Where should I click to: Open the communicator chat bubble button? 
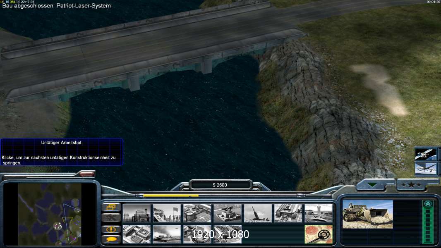(x=111, y=239)
